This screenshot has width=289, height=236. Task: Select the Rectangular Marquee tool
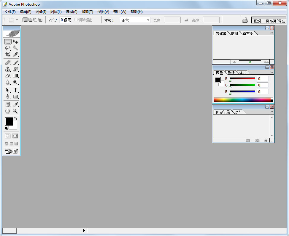[8, 42]
